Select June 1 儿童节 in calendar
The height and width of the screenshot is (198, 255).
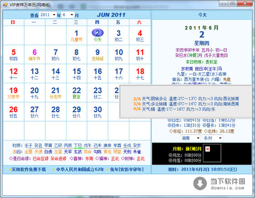click(x=76, y=36)
